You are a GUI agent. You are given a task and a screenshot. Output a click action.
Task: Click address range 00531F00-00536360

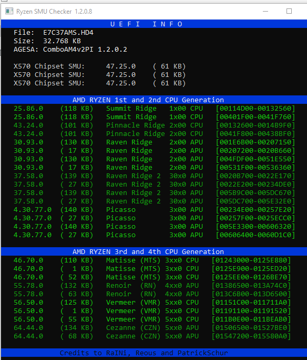point(255,168)
